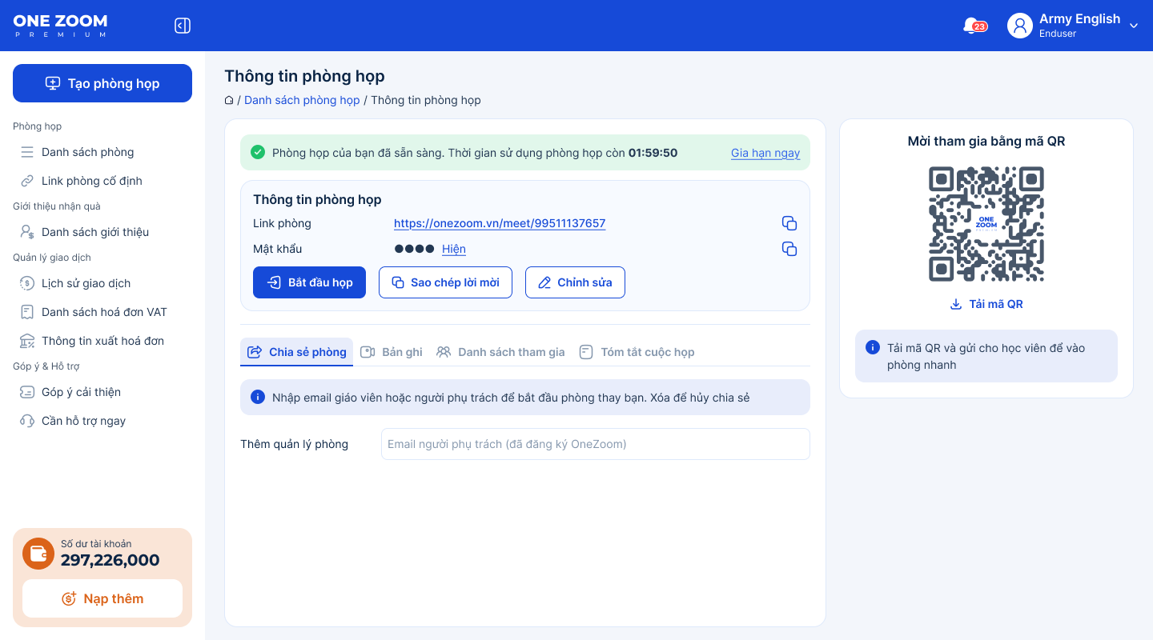
Task: Click the ONE ZOOM Premium logo
Action: (x=60, y=26)
